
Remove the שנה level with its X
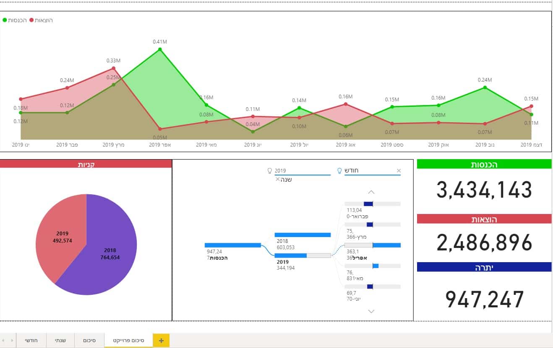(x=277, y=179)
